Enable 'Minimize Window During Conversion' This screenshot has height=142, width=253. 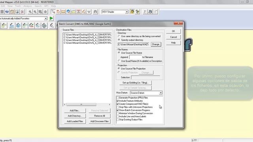[x=118, y=113]
